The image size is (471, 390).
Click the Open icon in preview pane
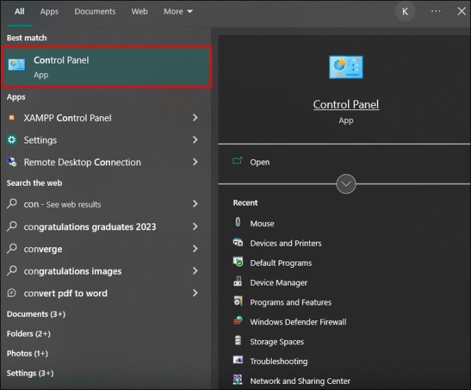coord(238,161)
